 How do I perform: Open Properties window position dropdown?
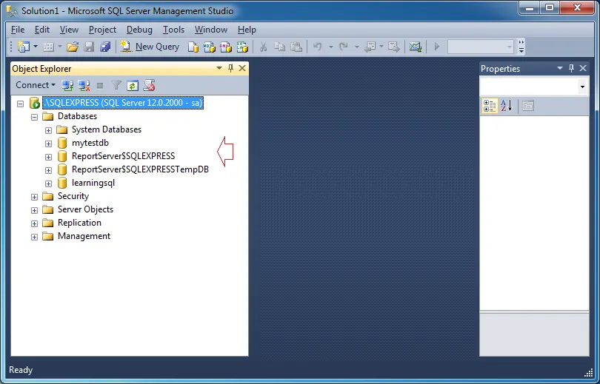560,68
